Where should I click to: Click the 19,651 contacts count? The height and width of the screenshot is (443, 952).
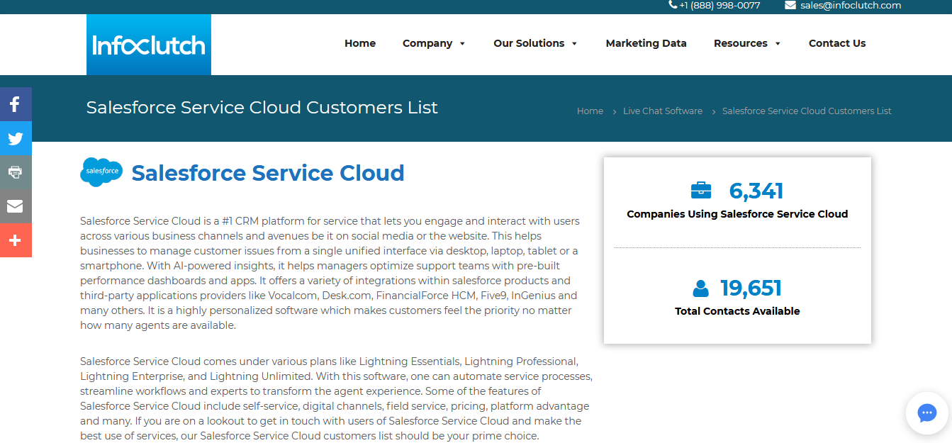(x=751, y=288)
